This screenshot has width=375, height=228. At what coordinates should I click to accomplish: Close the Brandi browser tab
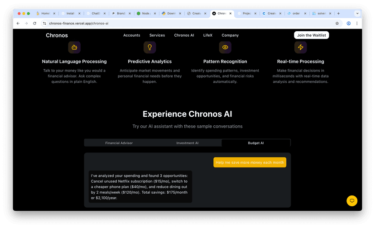point(130,14)
